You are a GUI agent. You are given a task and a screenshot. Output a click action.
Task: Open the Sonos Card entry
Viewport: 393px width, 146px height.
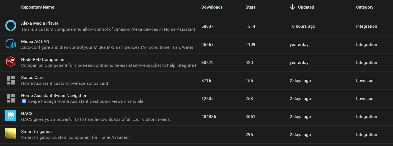32,78
